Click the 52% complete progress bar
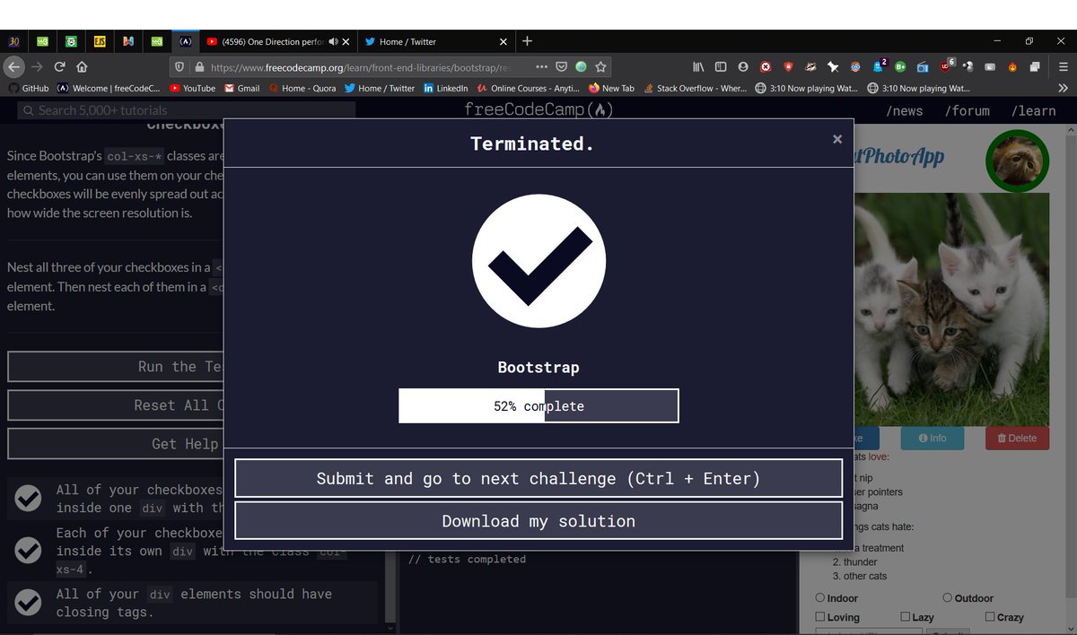Screen dimensions: 1077x635 538,405
